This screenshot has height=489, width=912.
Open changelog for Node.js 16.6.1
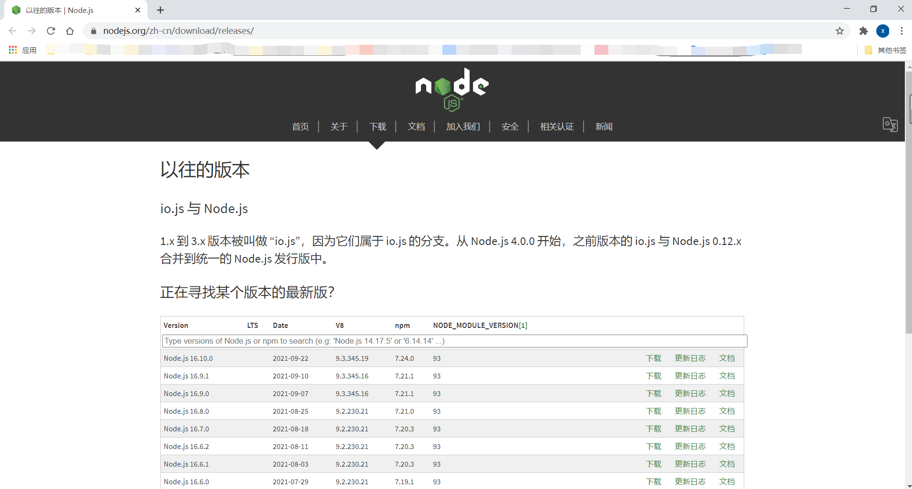[x=690, y=464]
